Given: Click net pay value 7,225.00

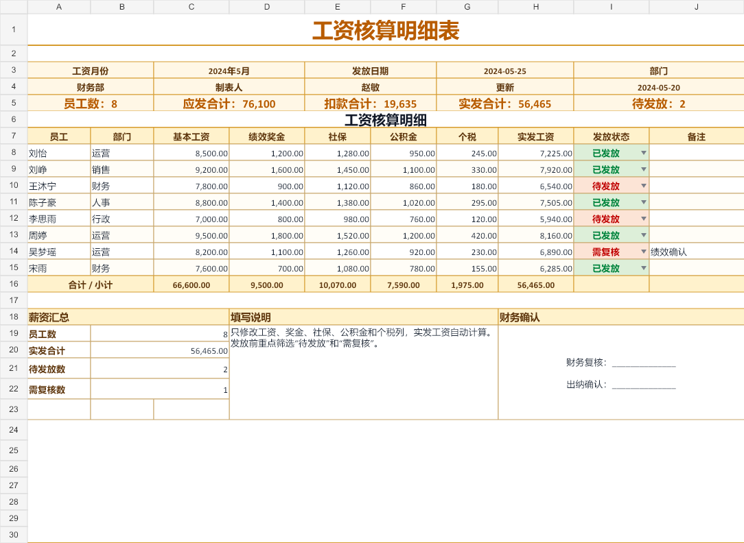Looking at the screenshot, I should 536,153.
